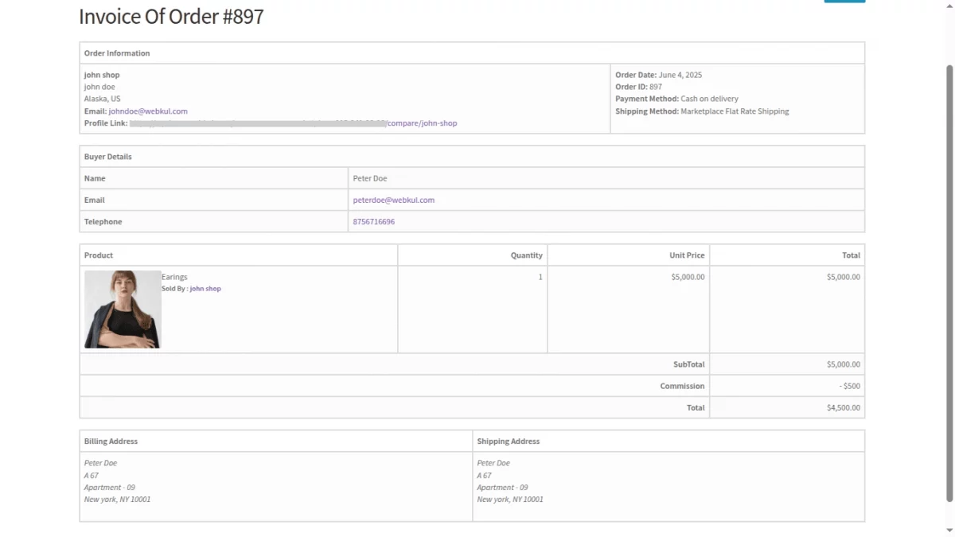
Task: Click the Shipping Address section header
Action: click(x=508, y=440)
